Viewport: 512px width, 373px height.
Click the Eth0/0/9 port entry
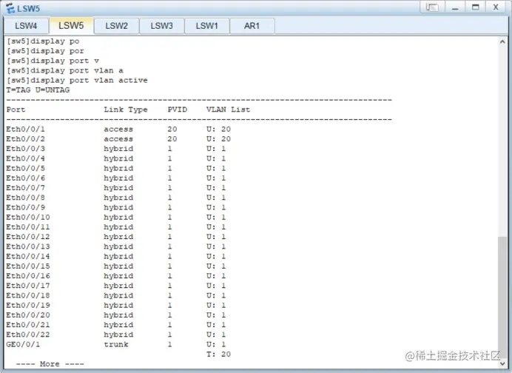25,208
